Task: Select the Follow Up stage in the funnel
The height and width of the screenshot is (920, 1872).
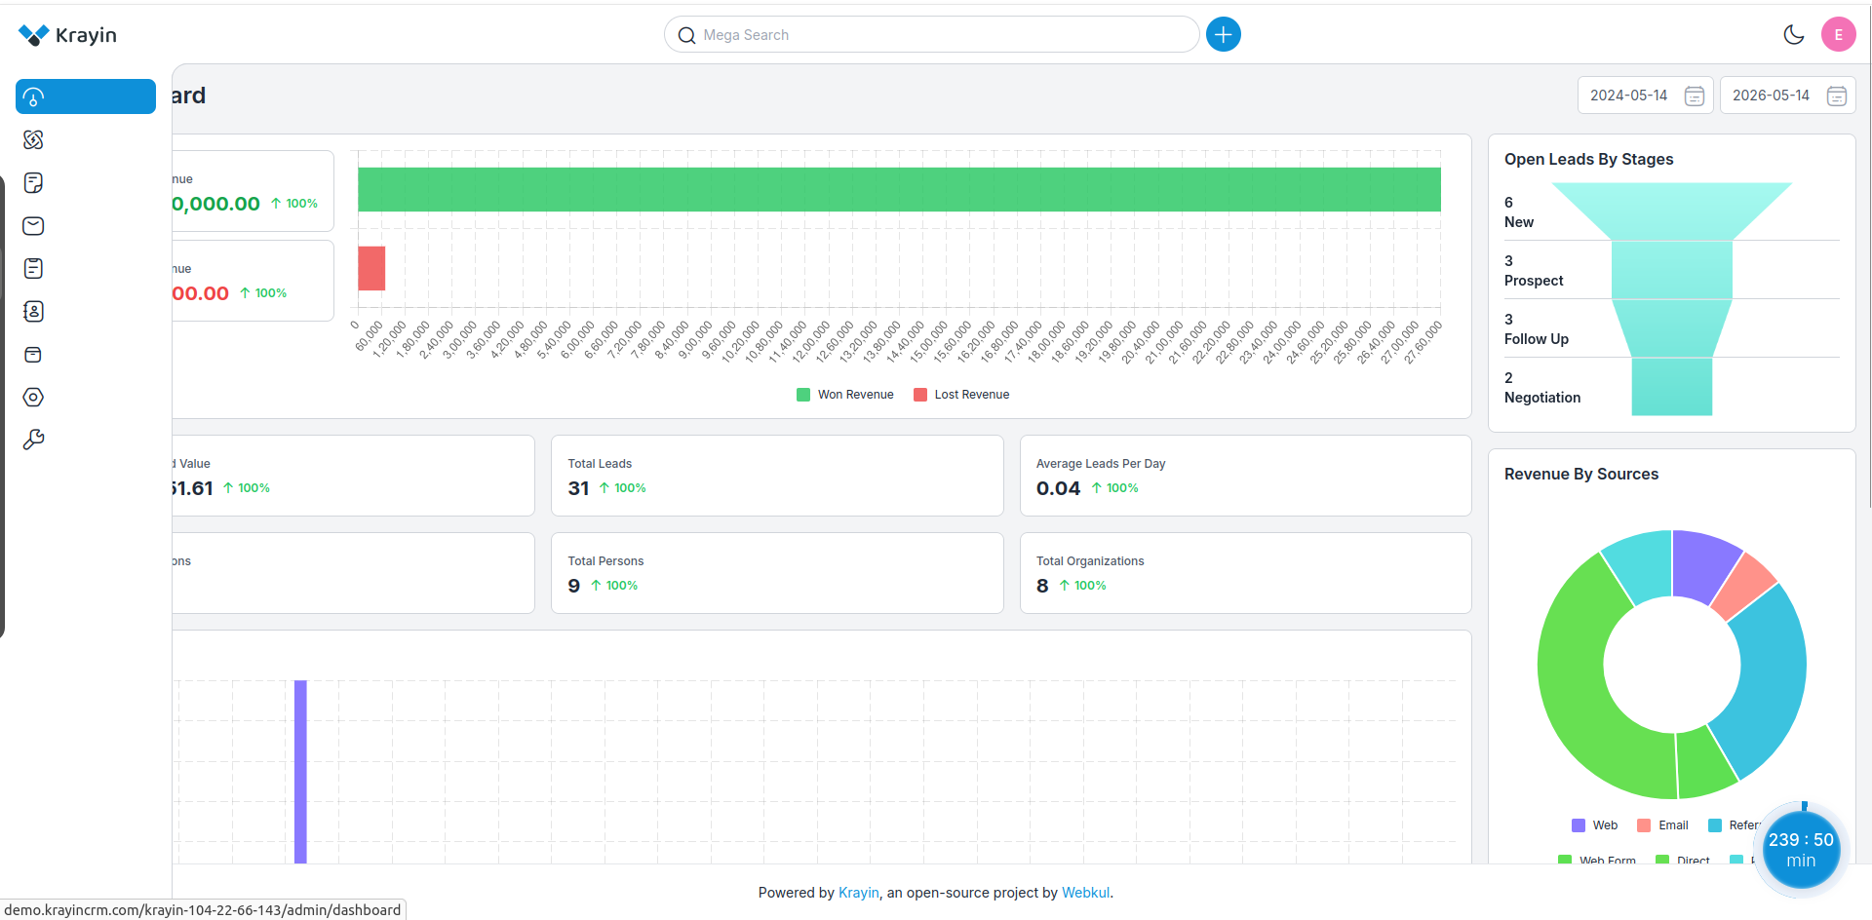Action: [x=1671, y=328]
